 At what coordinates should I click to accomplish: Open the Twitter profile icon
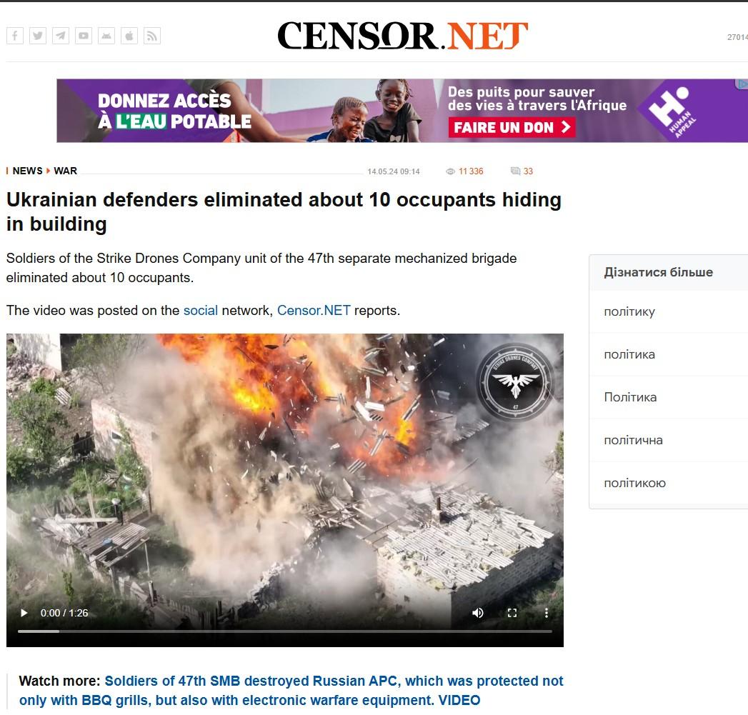click(38, 36)
